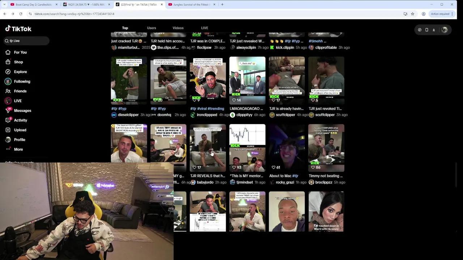Click the search magnifier icon
Viewport: 463px width, 260px height.
coord(7,41)
